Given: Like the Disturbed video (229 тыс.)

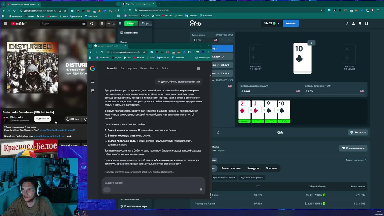Looking at the screenshot, I should point(72,119).
